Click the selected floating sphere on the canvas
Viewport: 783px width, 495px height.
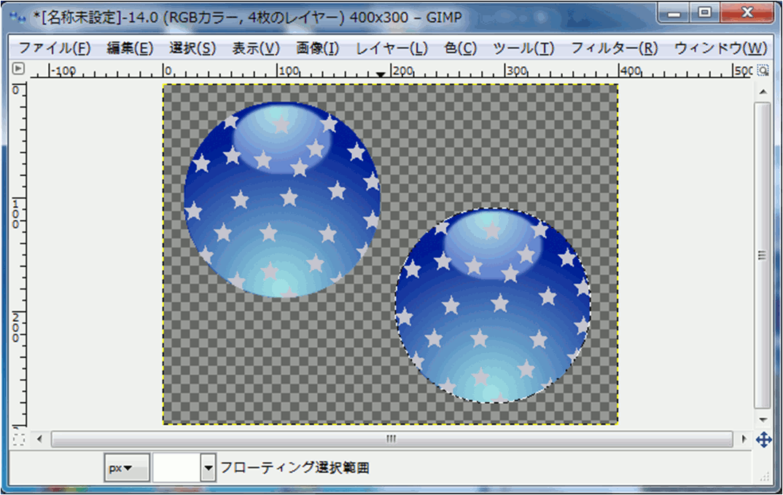pyautogui.click(x=493, y=306)
